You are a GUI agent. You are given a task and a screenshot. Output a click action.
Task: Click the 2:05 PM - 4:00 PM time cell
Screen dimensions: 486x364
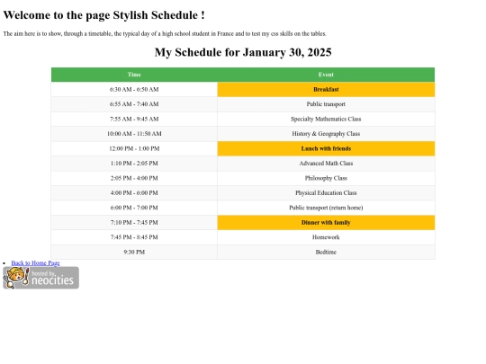134,178
